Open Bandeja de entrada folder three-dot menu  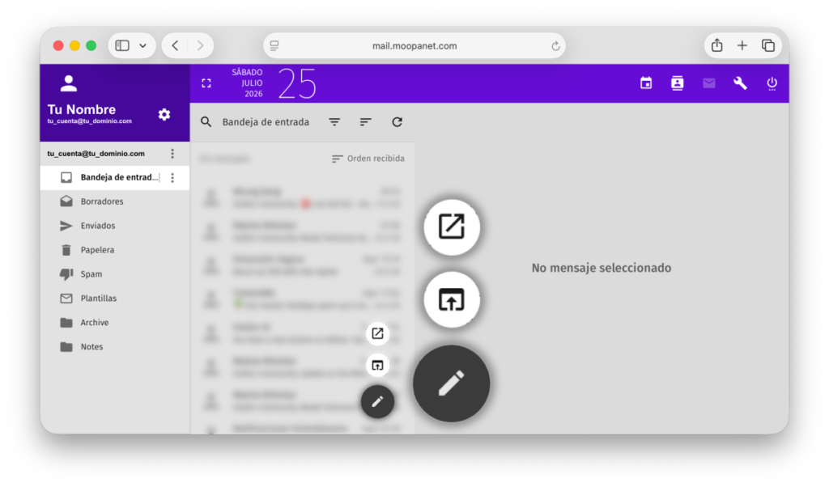pos(172,177)
